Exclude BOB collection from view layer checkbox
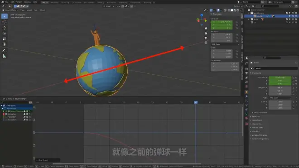The image size is (299, 168). (287, 19)
